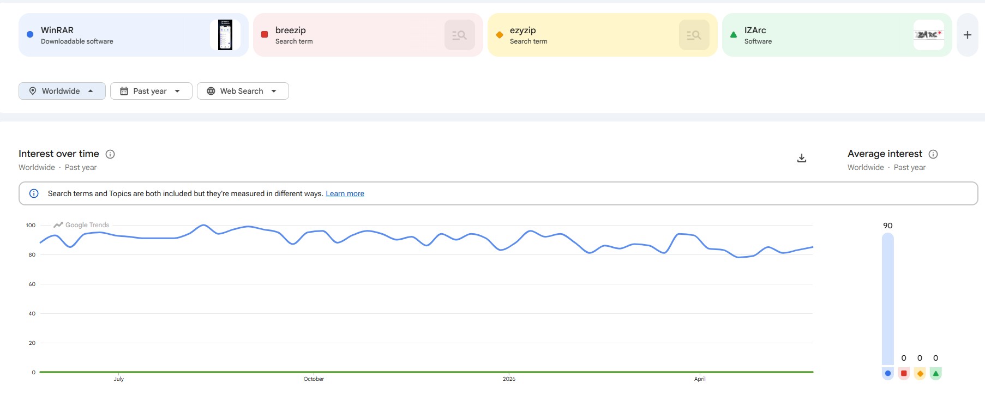The height and width of the screenshot is (395, 985).
Task: Click the blue WinRAR average interest bar
Action: 888,299
